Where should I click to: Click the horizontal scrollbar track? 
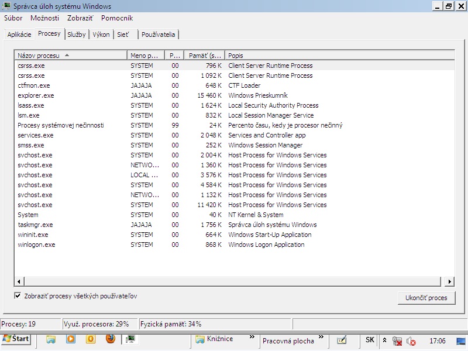[x=233, y=281]
